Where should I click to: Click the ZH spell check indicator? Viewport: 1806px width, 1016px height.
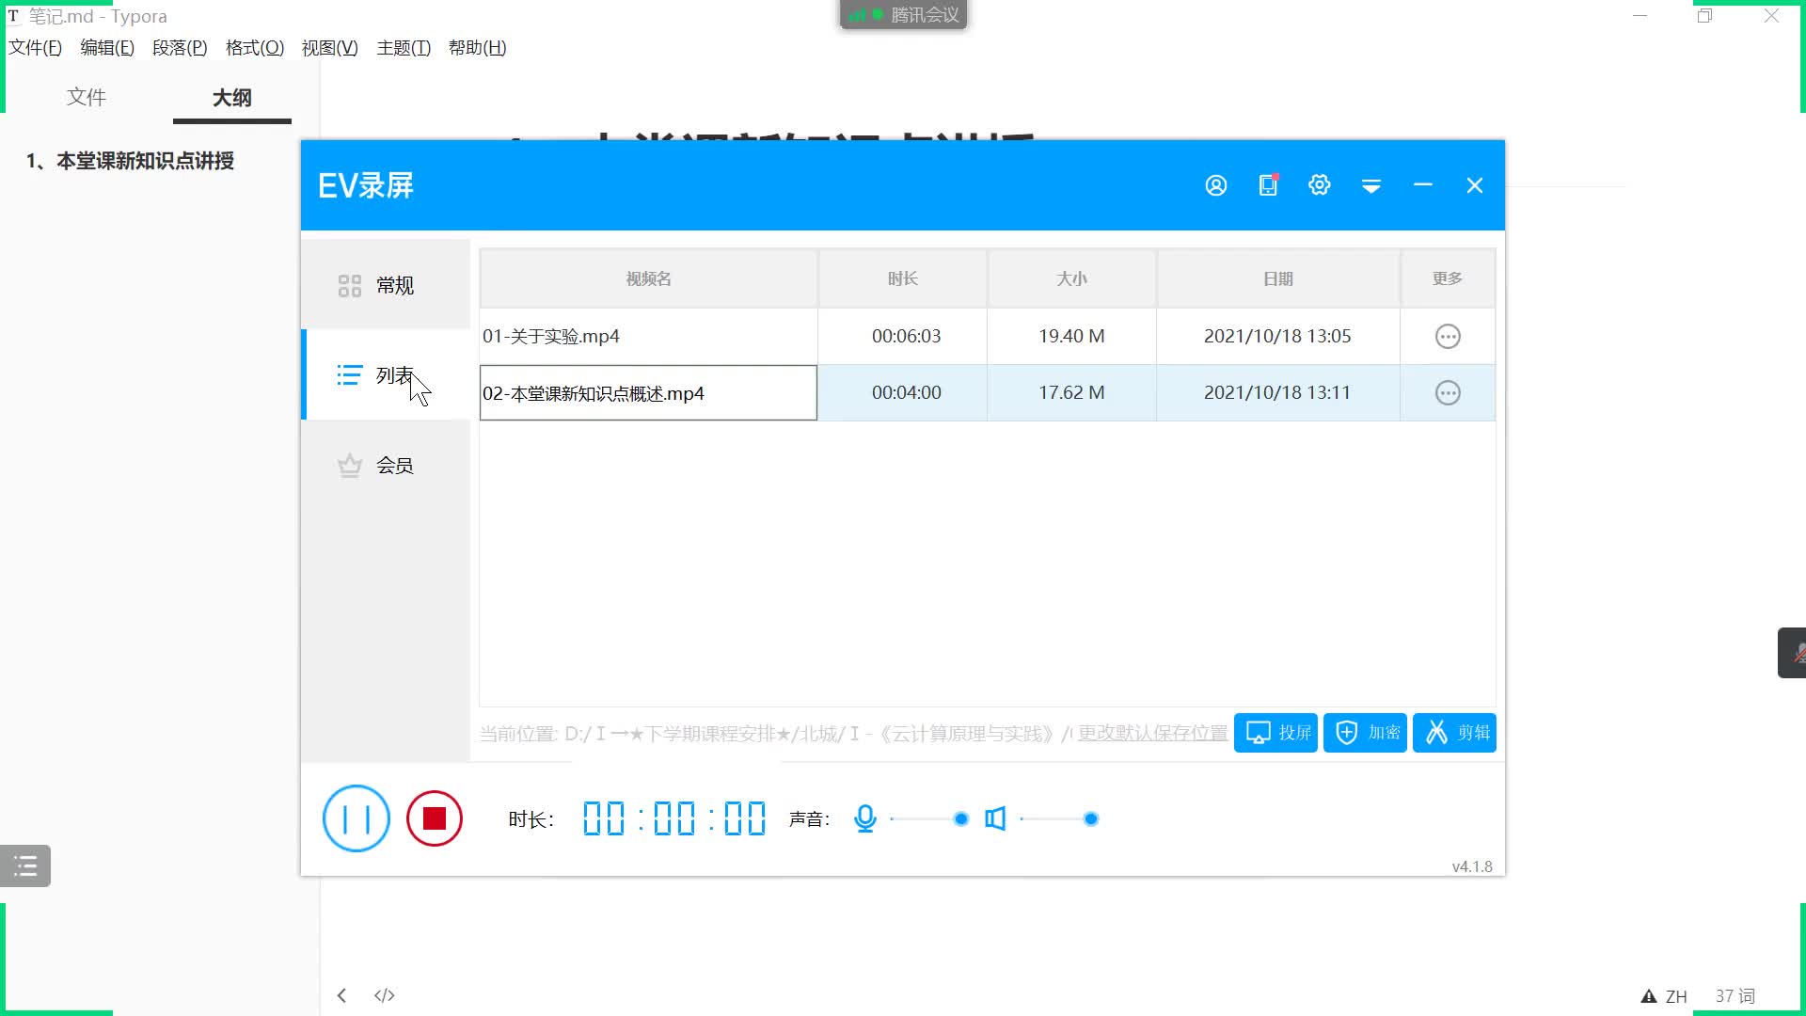coord(1665,996)
